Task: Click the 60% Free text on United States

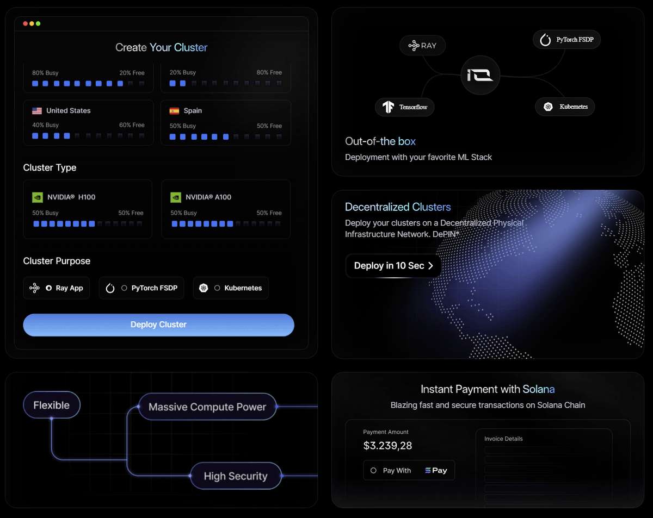Action: [132, 125]
